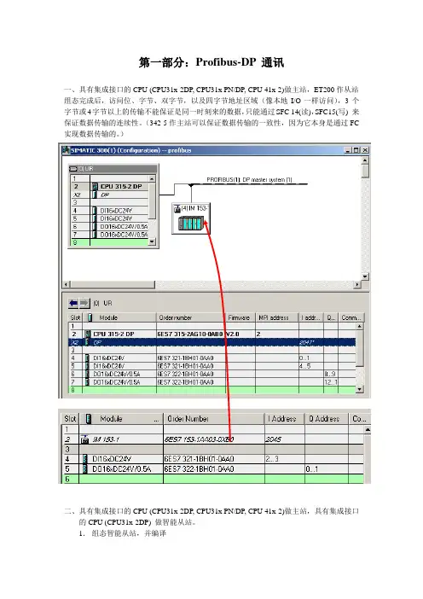This screenshot has height=599, width=423.
Task: Click down arrow of detail module table scrollbar
Action: pos(360,389)
